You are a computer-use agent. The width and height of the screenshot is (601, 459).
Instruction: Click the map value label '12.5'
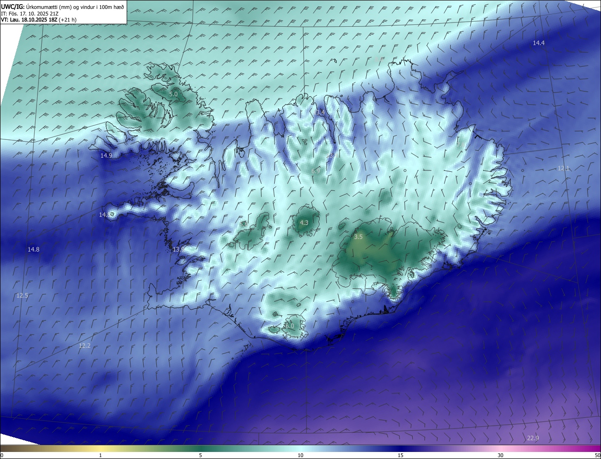(x=22, y=296)
